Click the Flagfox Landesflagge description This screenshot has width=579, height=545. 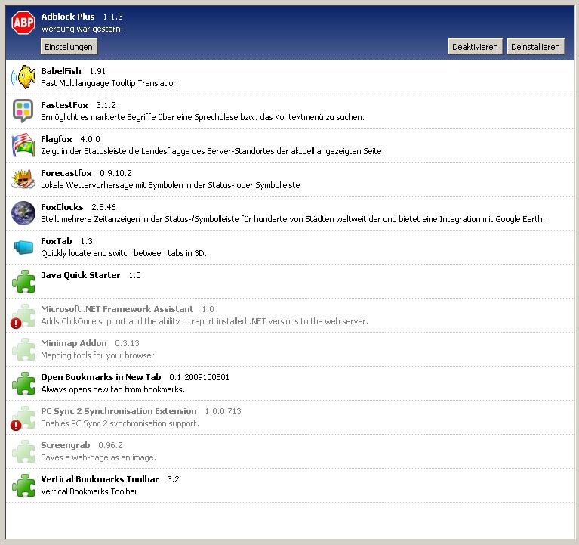pyautogui.click(x=211, y=151)
